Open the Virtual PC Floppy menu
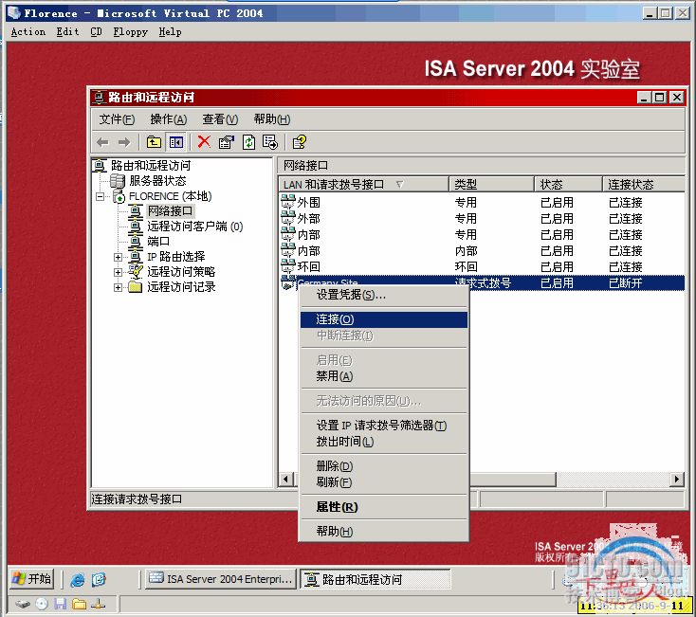 point(130,32)
